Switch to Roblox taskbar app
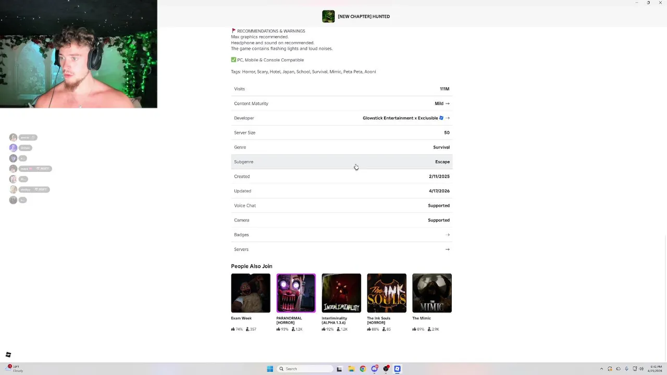 (397, 369)
